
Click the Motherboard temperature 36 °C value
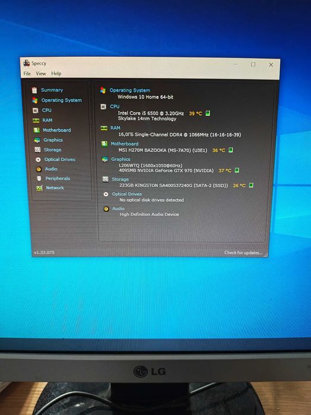218,150
